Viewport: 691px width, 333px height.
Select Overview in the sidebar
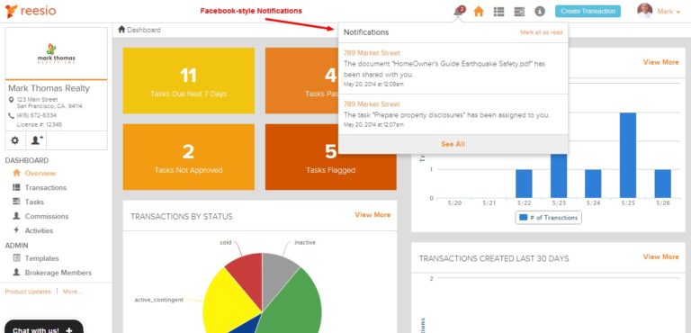(x=40, y=174)
